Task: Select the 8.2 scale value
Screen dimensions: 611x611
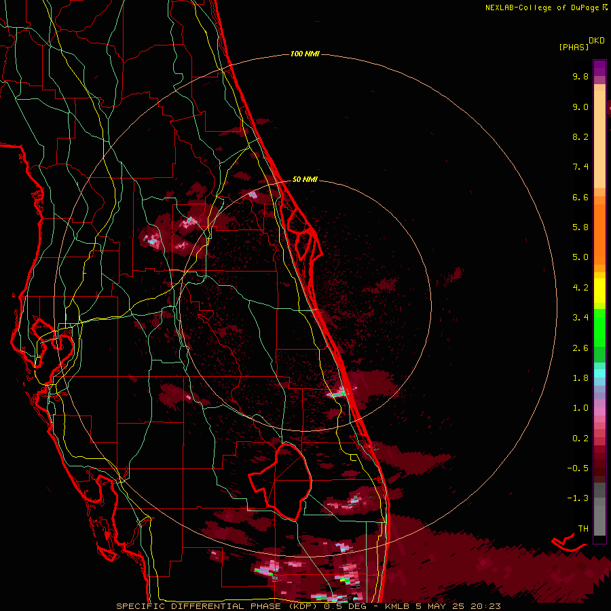Action: [580, 136]
